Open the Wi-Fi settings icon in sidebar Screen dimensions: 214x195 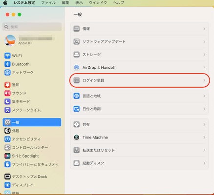point(7,56)
